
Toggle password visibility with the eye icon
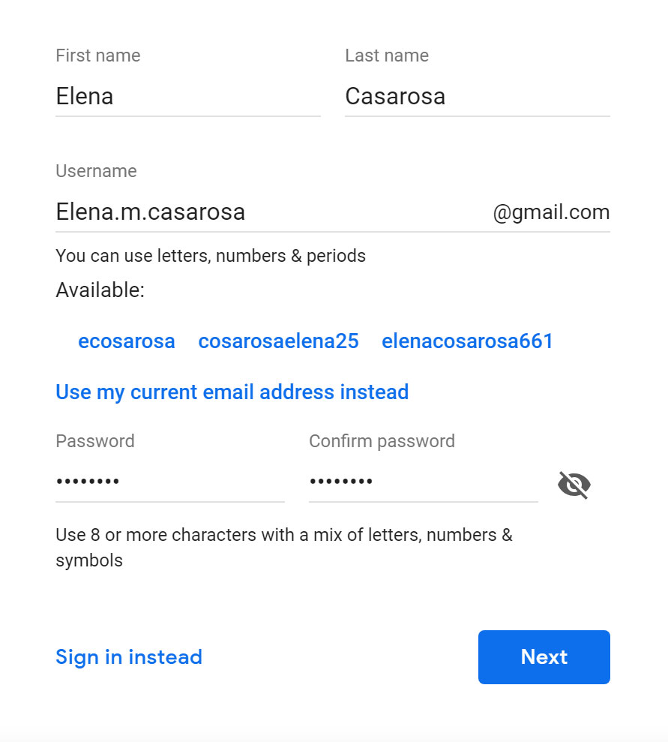point(574,485)
